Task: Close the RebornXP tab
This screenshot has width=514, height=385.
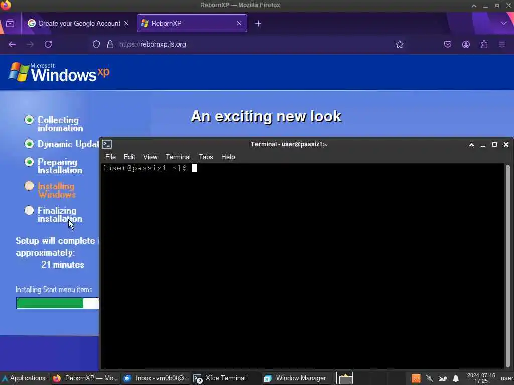Action: pyautogui.click(x=239, y=23)
